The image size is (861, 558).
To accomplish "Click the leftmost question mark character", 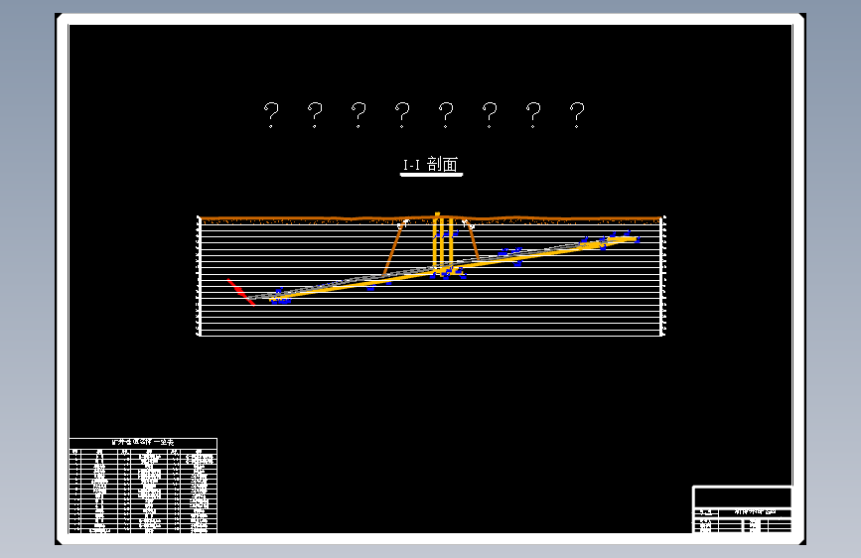I will [x=271, y=115].
